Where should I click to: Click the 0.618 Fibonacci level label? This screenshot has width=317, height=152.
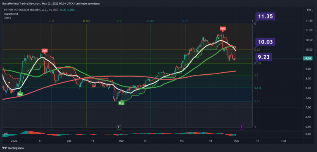tap(258, 88)
